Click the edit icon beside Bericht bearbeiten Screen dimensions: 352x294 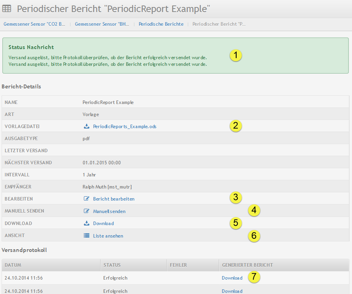point(87,199)
